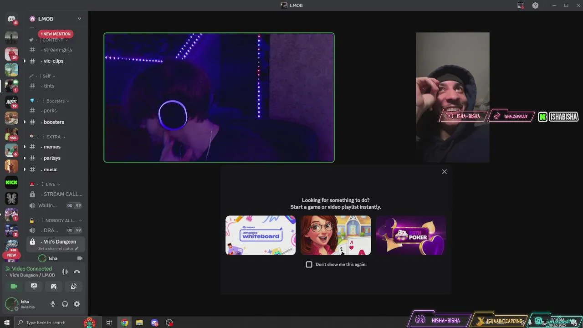Open the palm tree beach server icon
The image size is (583, 328).
11,69
